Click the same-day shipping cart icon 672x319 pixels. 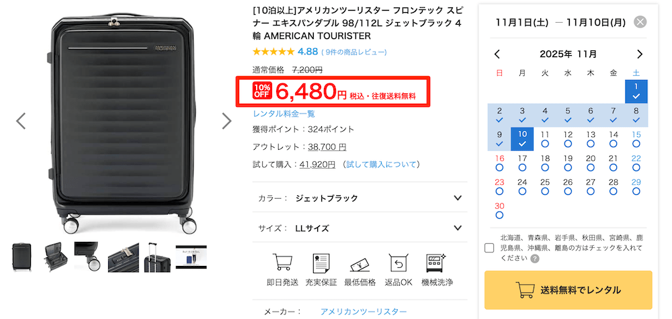[x=282, y=263]
